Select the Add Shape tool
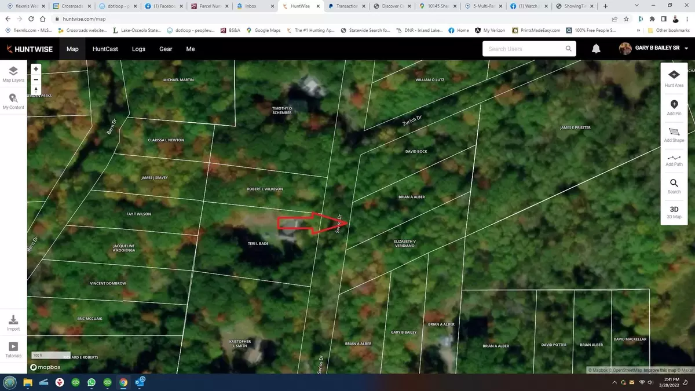The image size is (695, 391). tap(674, 134)
